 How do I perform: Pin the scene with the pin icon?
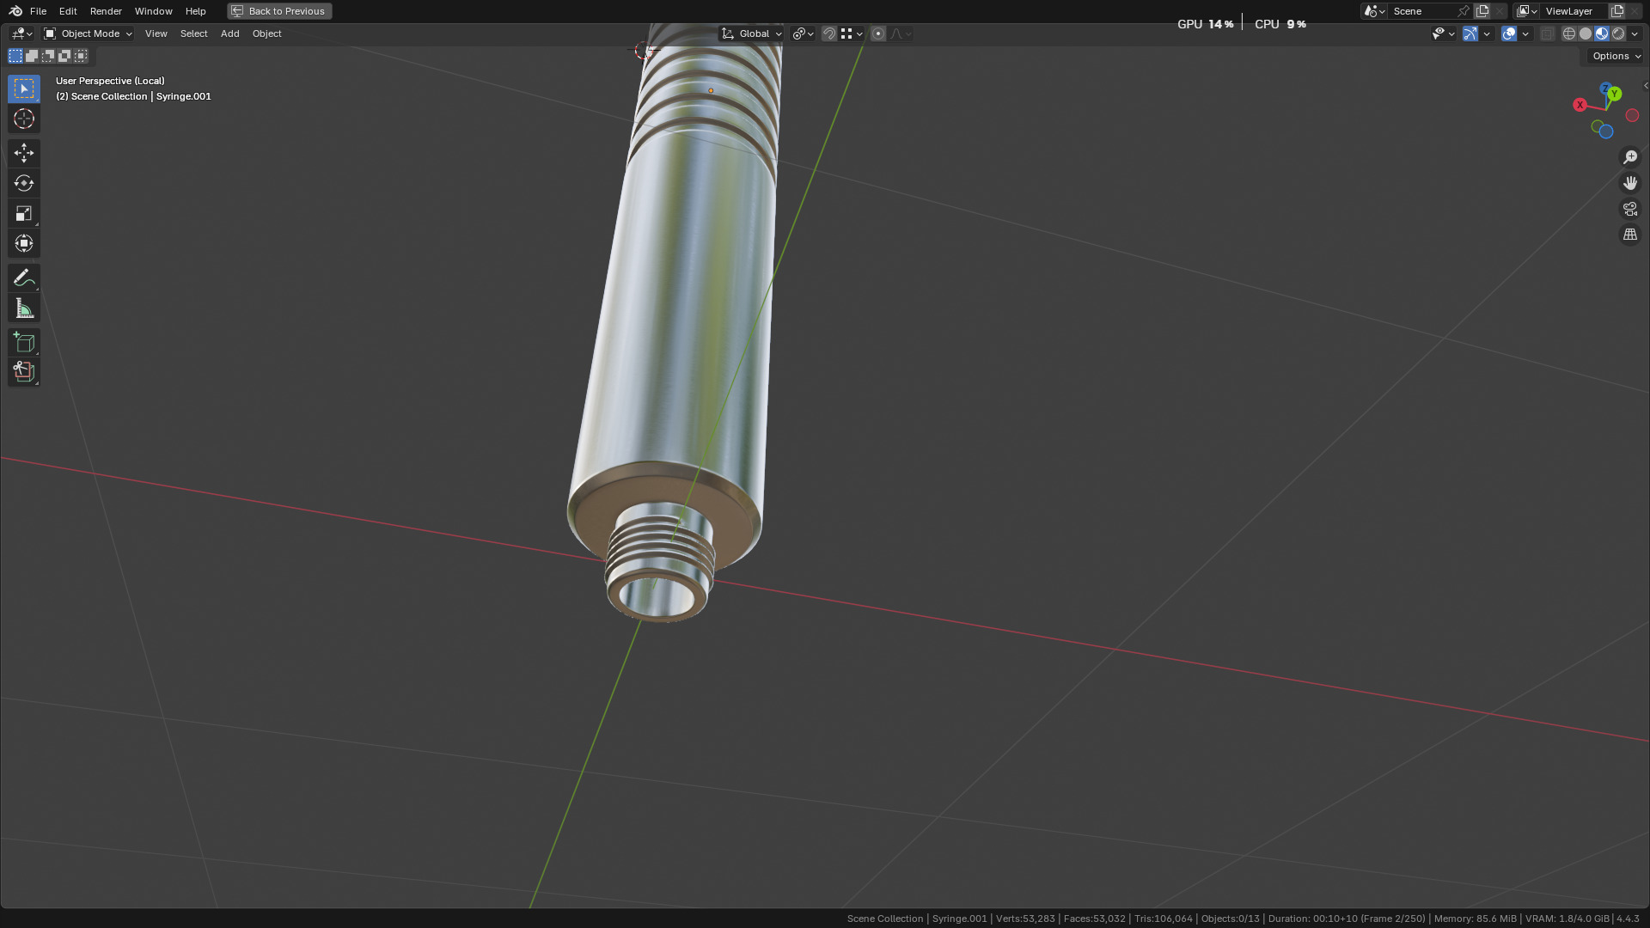point(1464,11)
